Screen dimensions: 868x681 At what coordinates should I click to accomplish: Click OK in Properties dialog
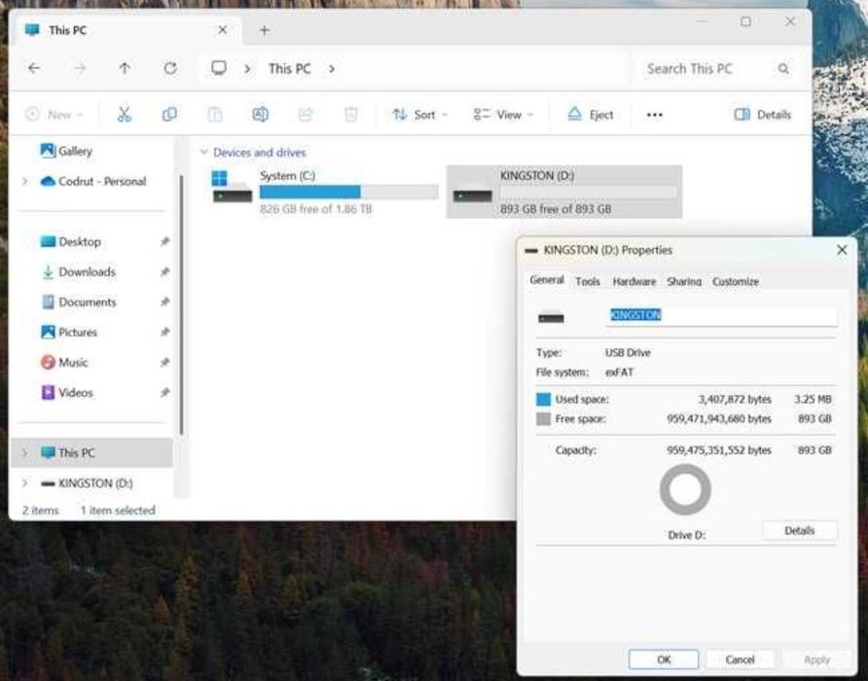(664, 660)
